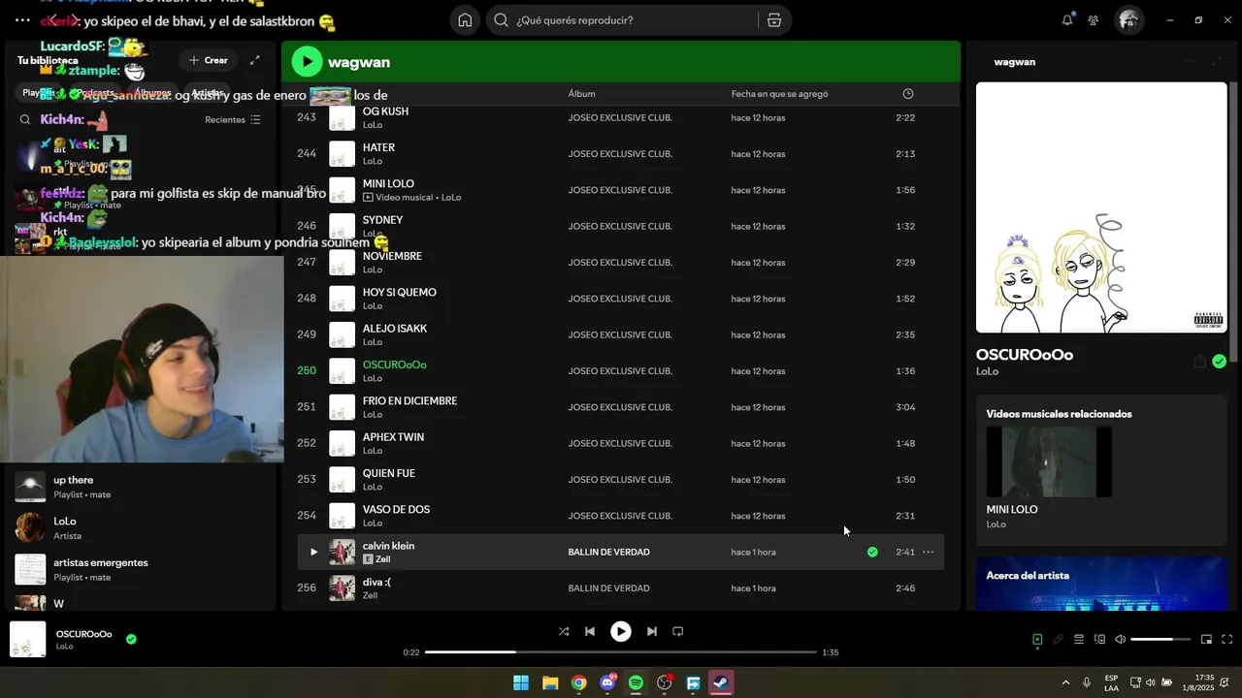Open the Recientes sort dropdown
This screenshot has height=698, width=1242.
tap(233, 119)
